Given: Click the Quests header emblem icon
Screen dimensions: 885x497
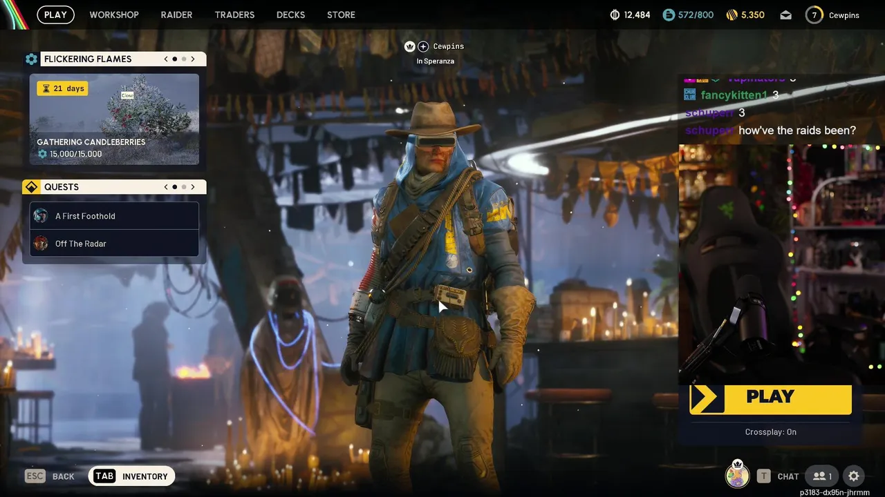Looking at the screenshot, I should (x=31, y=187).
